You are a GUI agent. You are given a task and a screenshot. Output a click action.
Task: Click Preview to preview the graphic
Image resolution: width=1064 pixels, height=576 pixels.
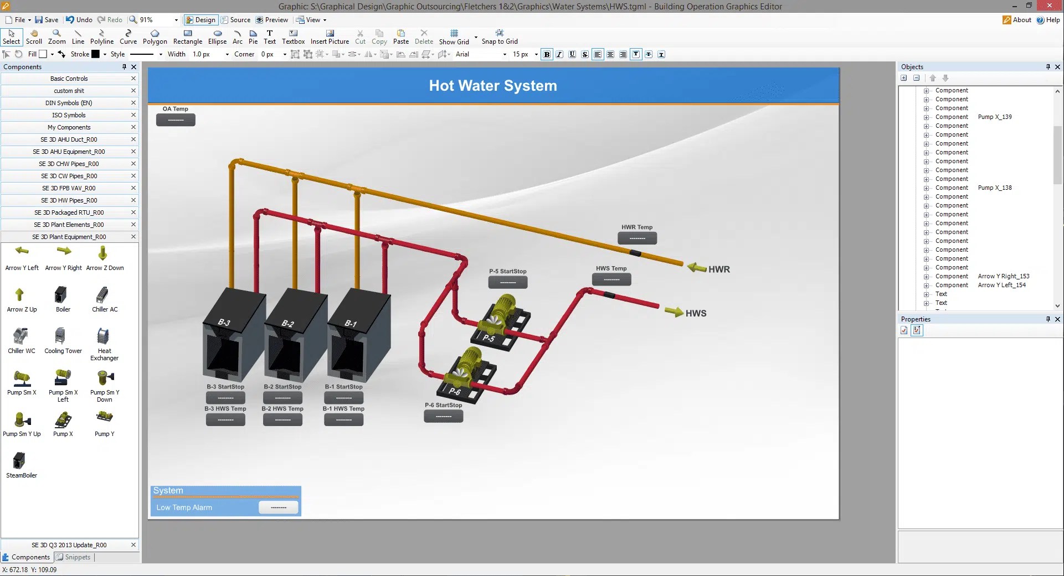[272, 19]
